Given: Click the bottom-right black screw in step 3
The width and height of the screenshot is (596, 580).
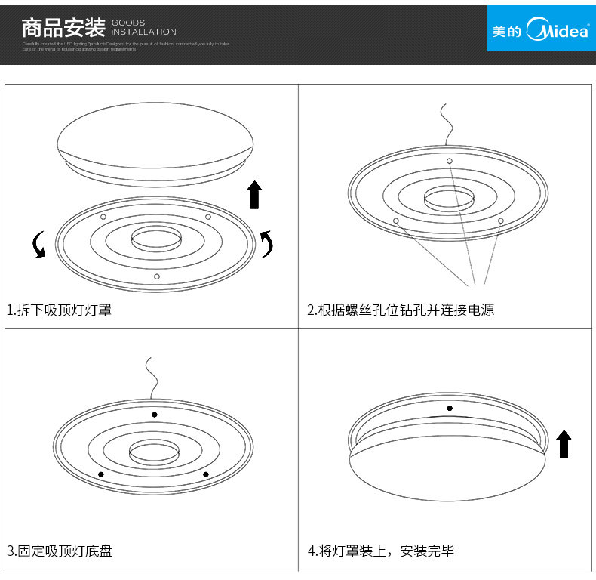Looking at the screenshot, I should (x=206, y=474).
